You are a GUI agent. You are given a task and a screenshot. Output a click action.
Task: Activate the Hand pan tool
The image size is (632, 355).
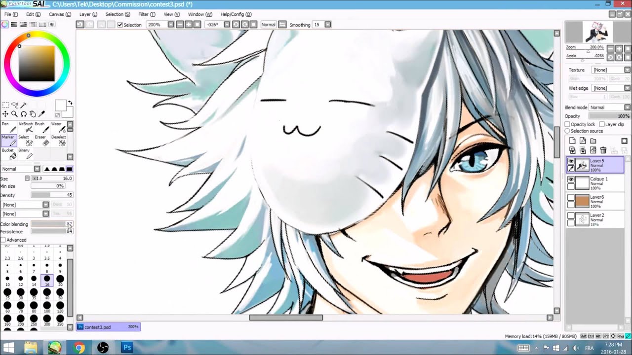point(32,114)
